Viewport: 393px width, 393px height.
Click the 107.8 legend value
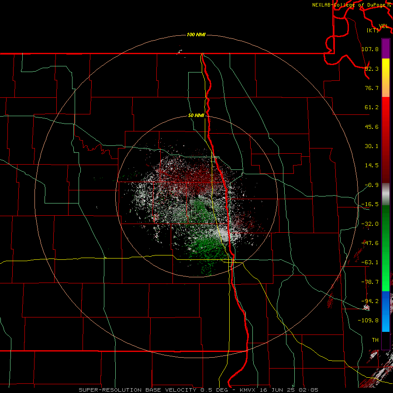pos(370,49)
